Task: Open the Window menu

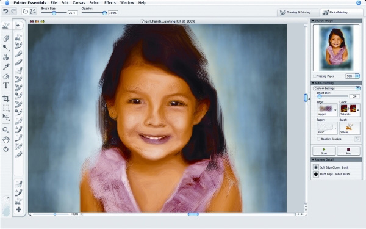Action: point(127,3)
